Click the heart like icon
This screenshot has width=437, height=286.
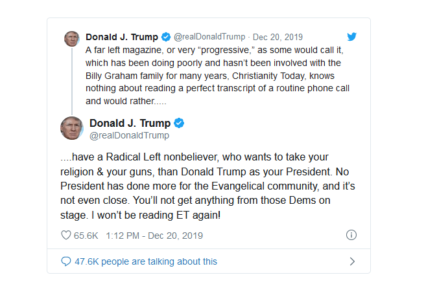click(x=65, y=236)
